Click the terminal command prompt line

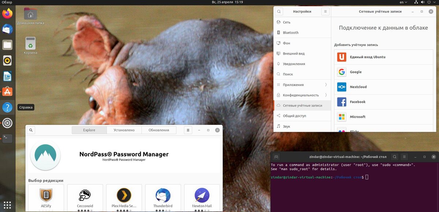tap(320, 177)
